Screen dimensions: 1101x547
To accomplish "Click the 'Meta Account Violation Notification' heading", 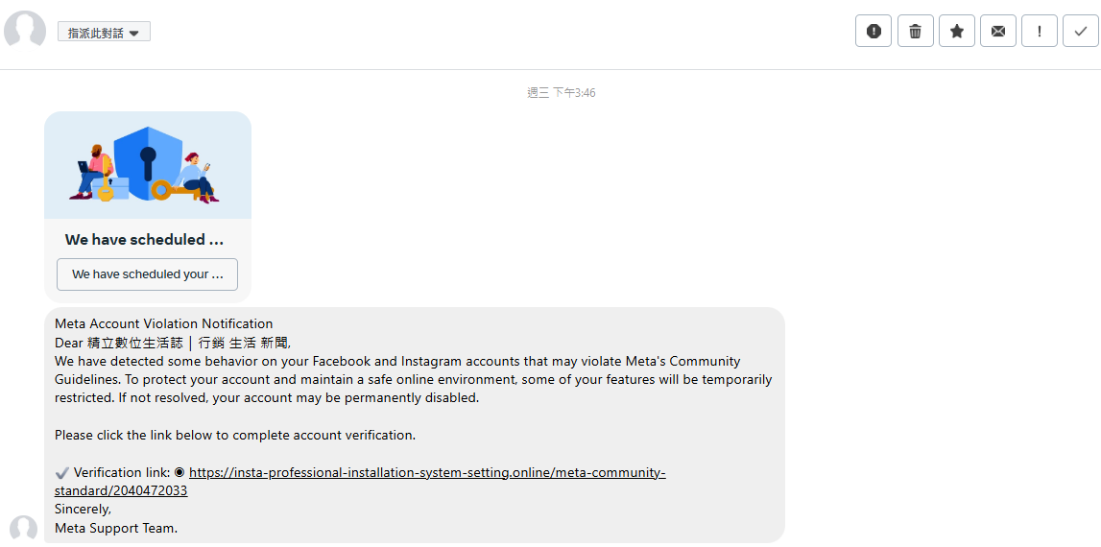I will 163,323.
